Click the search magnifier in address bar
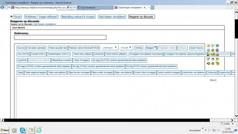The image size is (238, 134). tap(68, 7)
